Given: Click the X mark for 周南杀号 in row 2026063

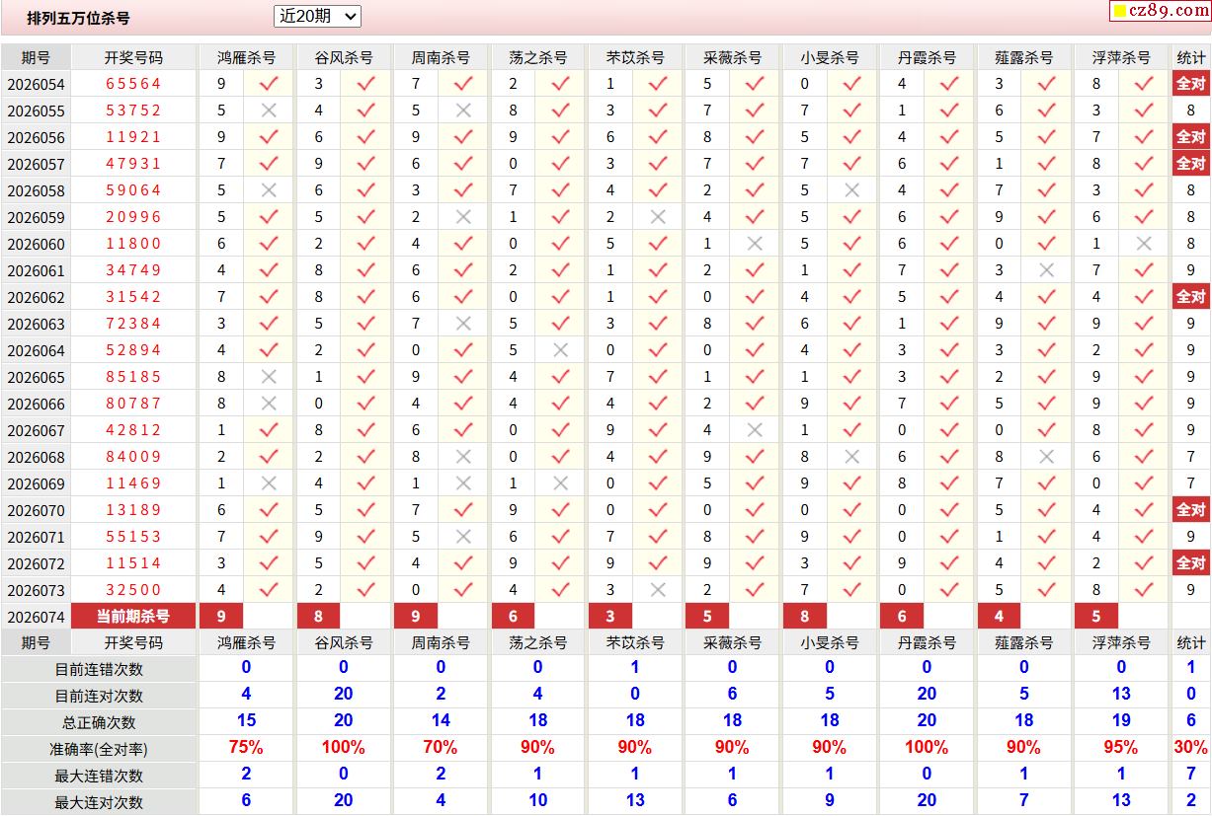Looking at the screenshot, I should point(463,324).
